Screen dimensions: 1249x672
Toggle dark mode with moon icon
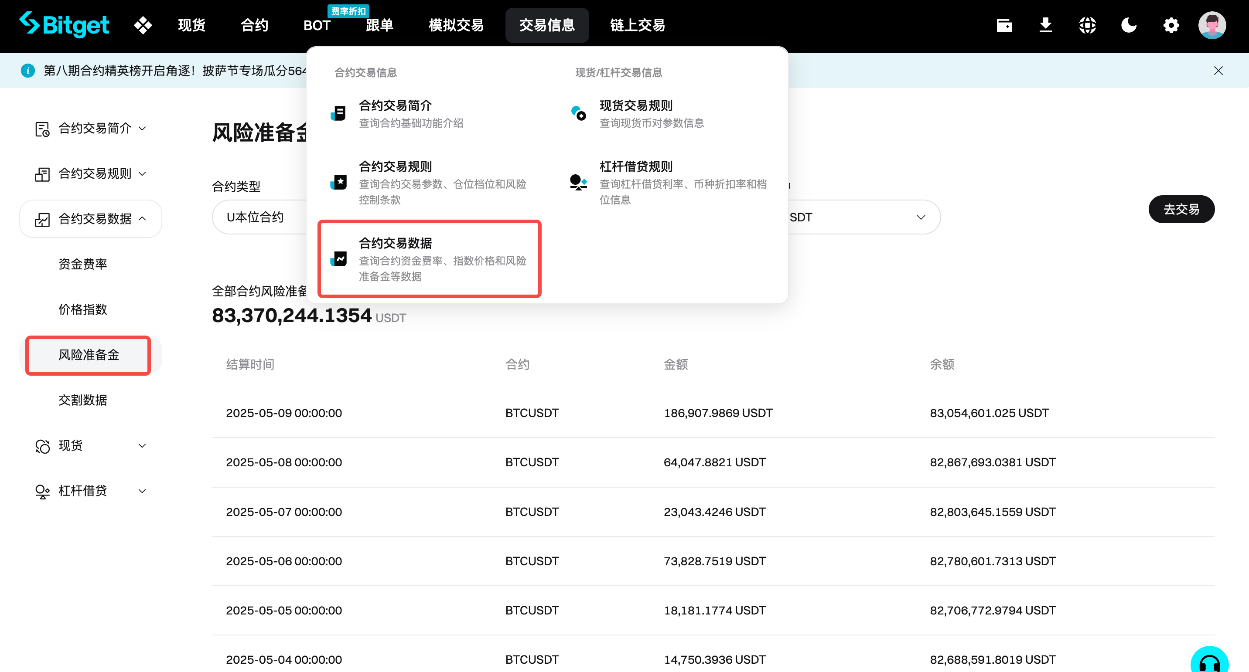pyautogui.click(x=1129, y=25)
